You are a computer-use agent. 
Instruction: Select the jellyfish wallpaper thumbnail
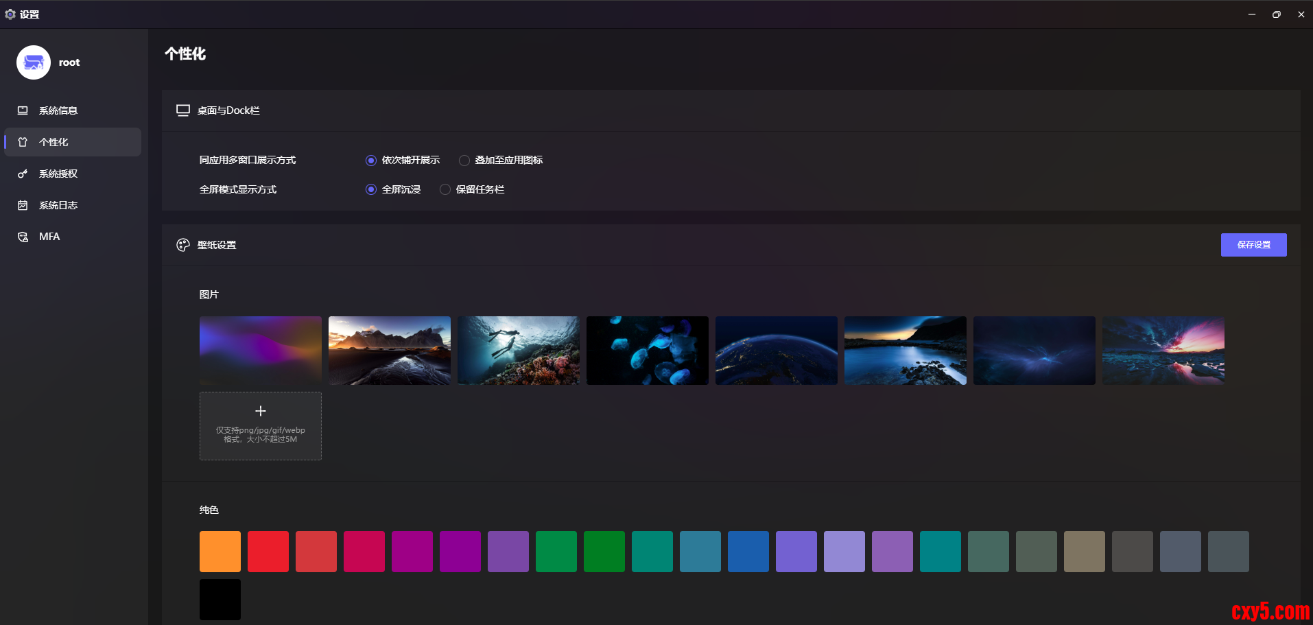click(648, 351)
